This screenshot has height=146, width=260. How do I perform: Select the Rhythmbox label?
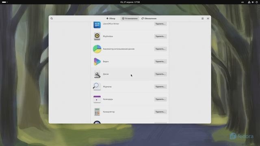pos(108,36)
